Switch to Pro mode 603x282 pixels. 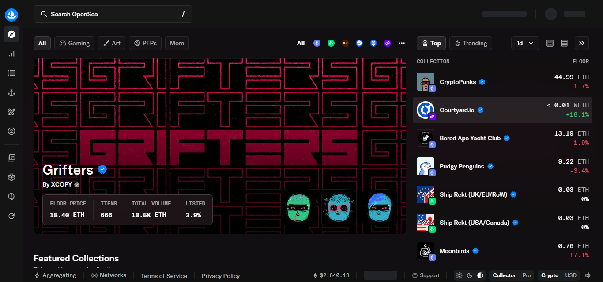point(527,275)
